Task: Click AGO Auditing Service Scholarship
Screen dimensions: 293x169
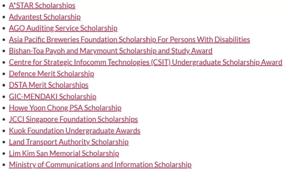Action: tap(63, 28)
